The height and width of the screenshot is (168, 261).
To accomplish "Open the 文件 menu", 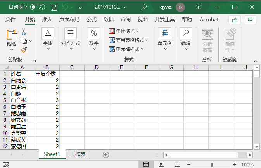I will pyautogui.click(x=10, y=20).
